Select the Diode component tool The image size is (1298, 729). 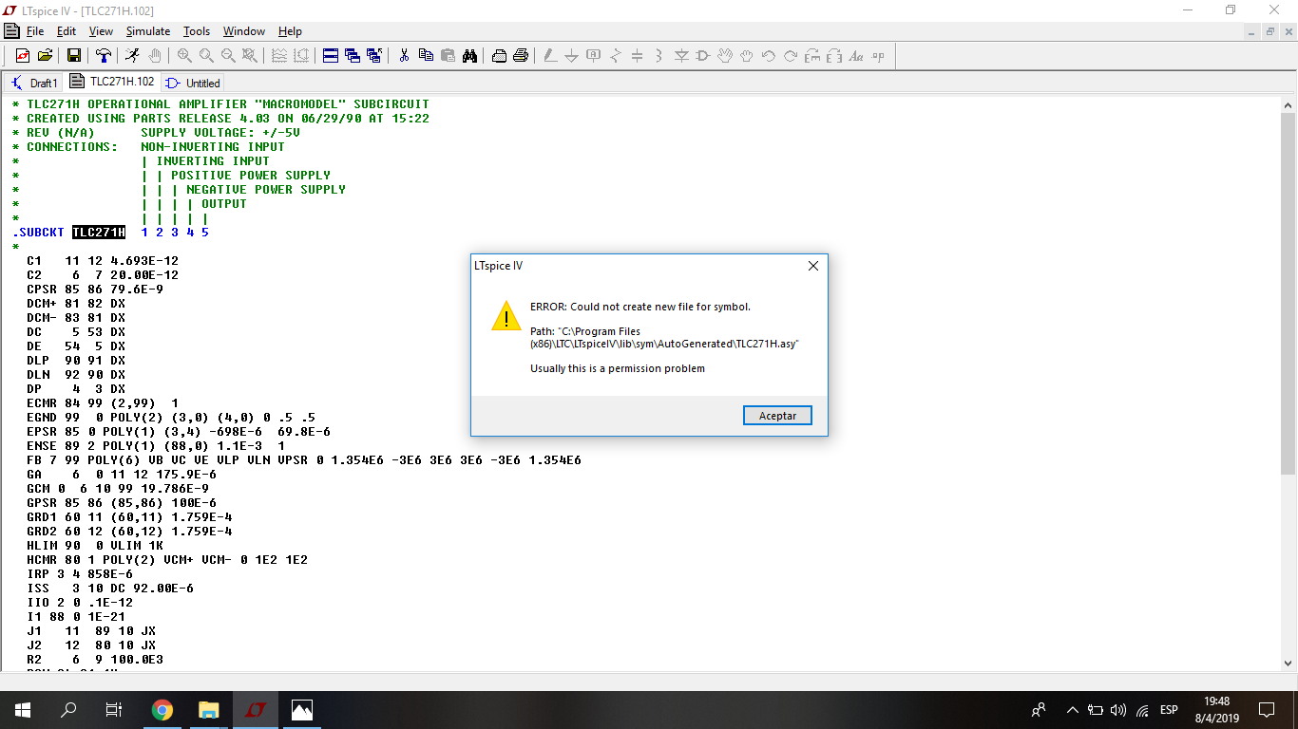(681, 56)
